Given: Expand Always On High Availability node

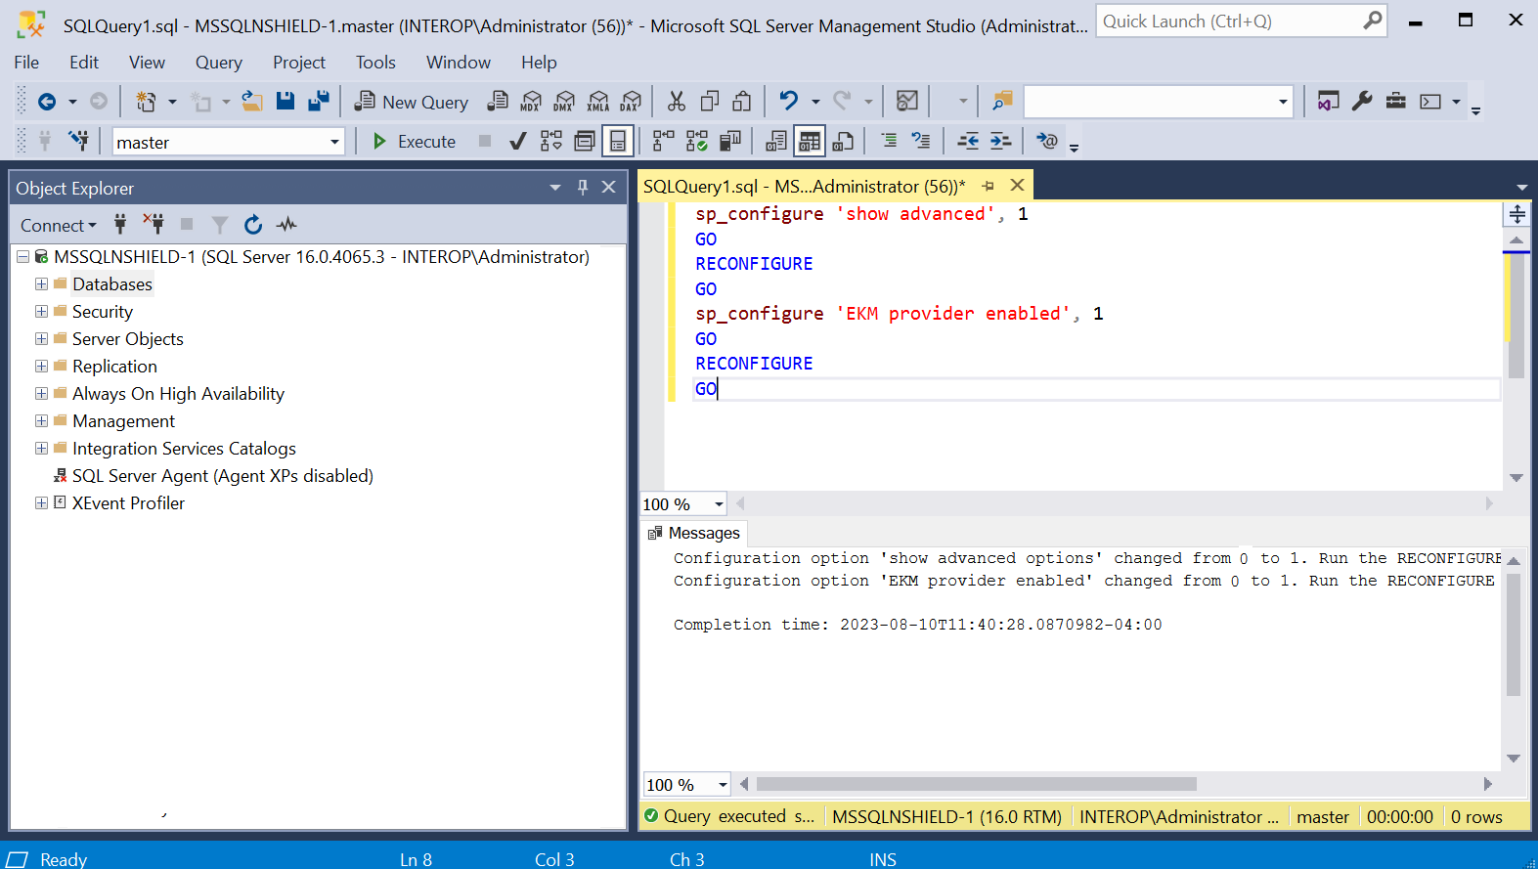Looking at the screenshot, I should [41, 394].
